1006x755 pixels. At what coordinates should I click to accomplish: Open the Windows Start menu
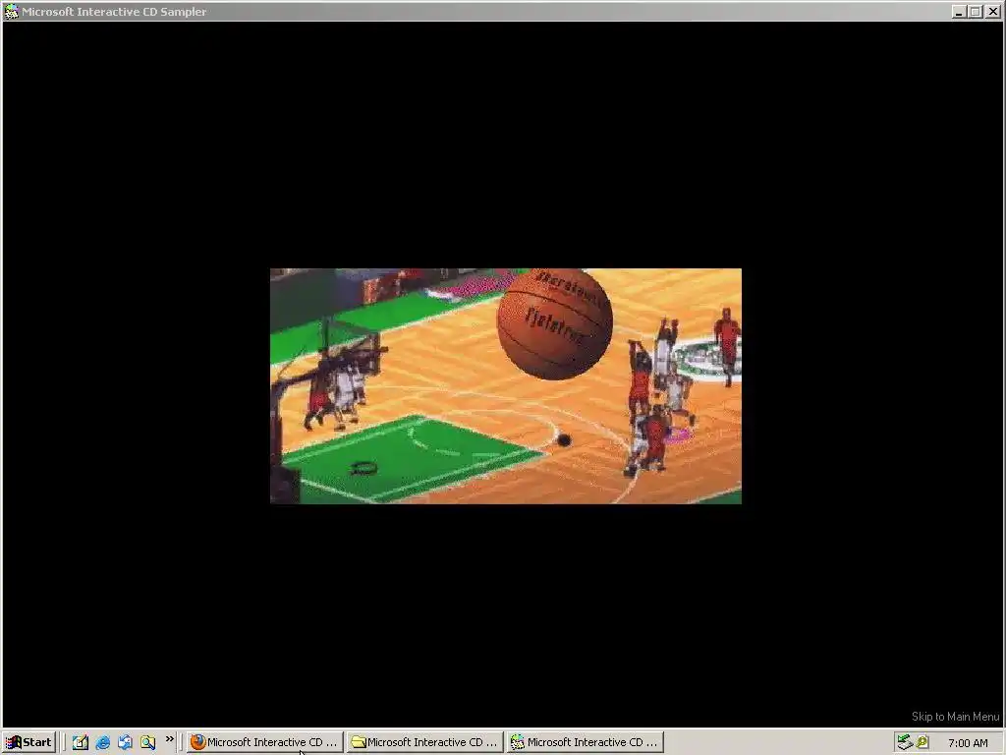coord(29,742)
